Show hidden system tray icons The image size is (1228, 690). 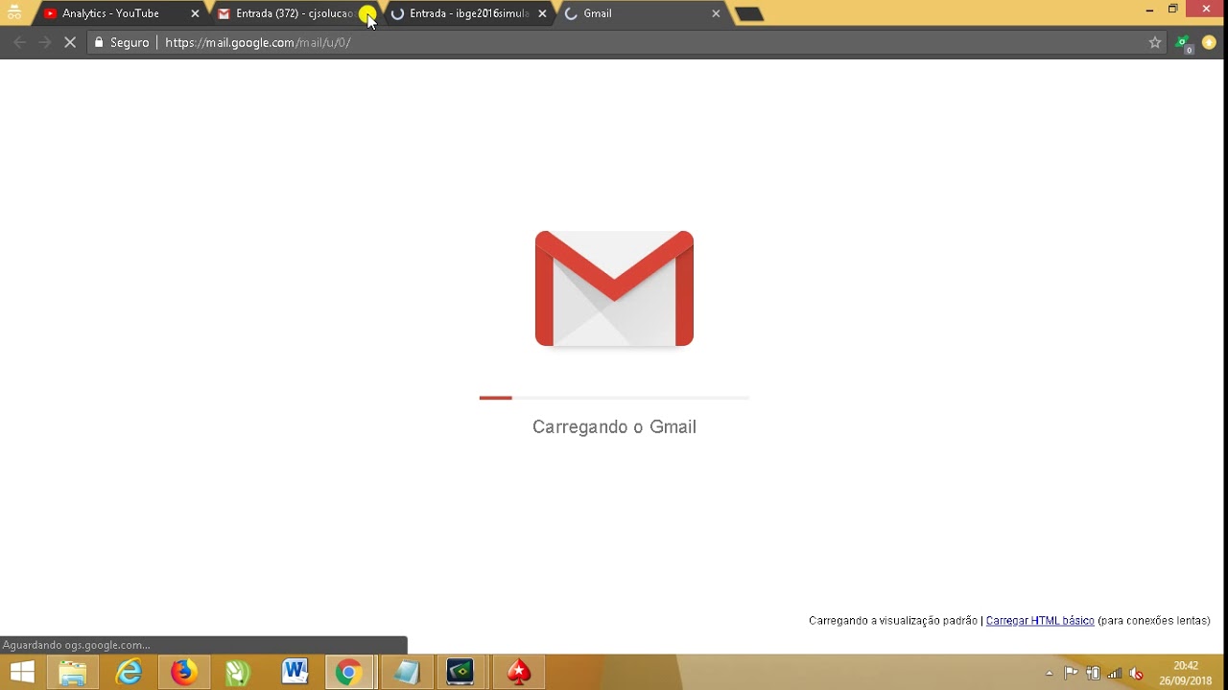tap(1050, 673)
